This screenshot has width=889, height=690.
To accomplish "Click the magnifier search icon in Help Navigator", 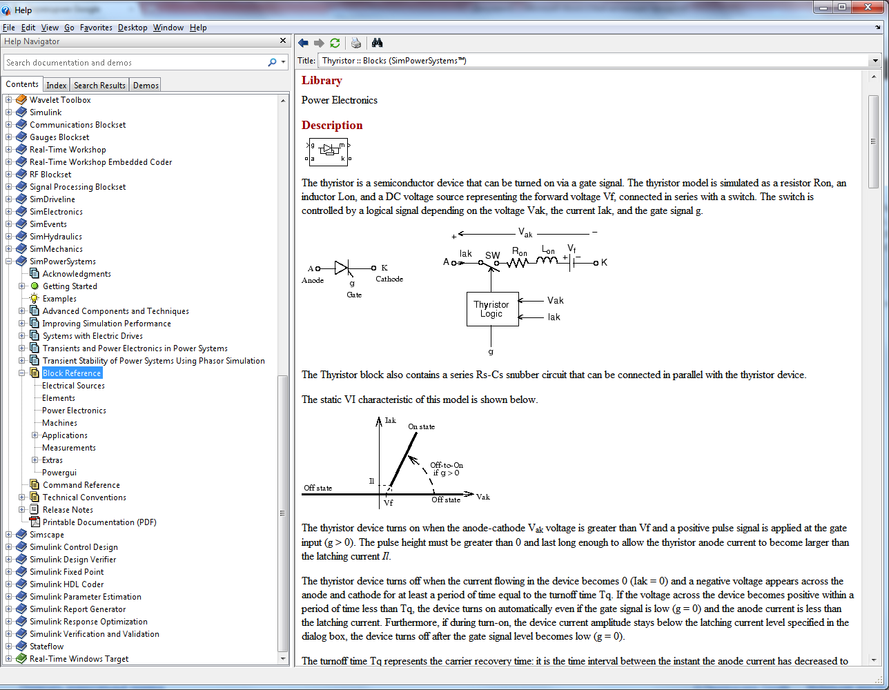I will (x=272, y=62).
